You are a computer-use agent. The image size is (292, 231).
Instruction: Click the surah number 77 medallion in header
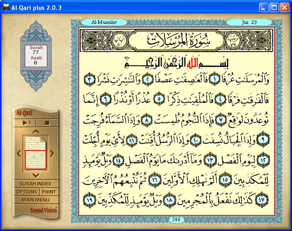232,40
